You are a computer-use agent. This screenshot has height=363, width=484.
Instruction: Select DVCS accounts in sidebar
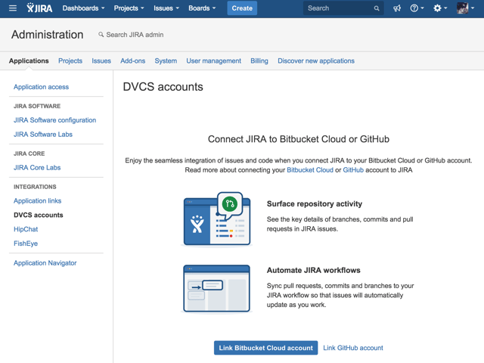point(39,215)
